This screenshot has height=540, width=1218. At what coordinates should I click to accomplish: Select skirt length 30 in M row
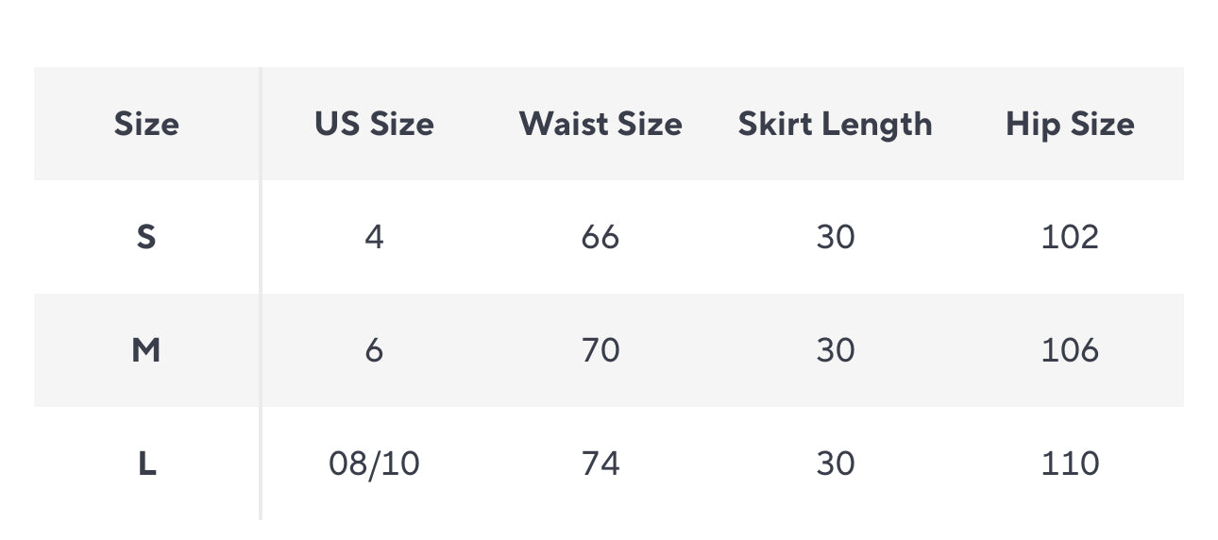[x=835, y=350]
